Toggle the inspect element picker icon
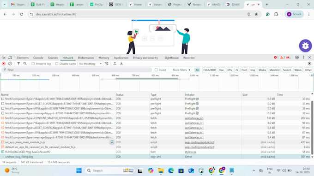The width and height of the screenshot is (314, 176). pyautogui.click(x=4, y=58)
